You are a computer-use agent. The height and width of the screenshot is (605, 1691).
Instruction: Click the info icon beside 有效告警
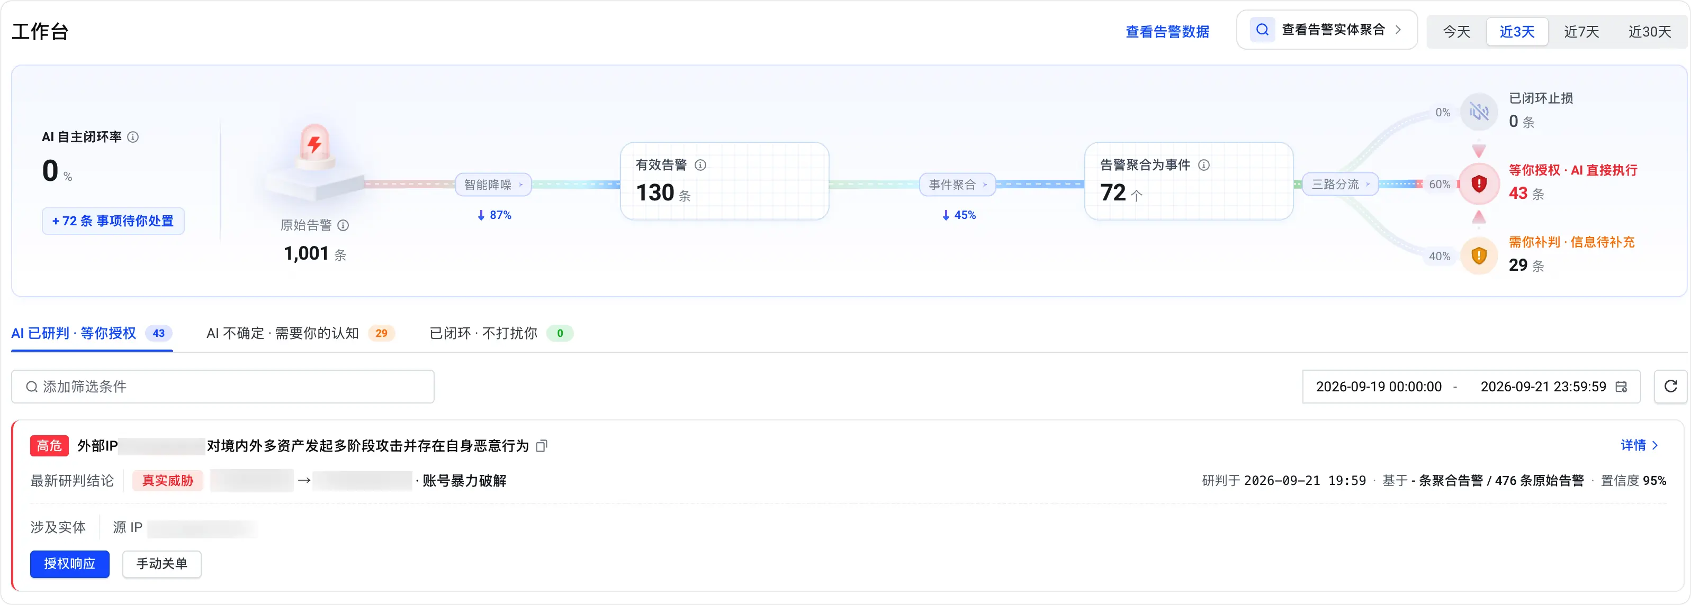(x=700, y=165)
